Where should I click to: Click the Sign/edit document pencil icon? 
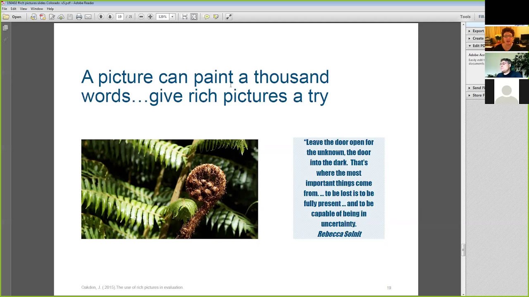pyautogui.click(x=52, y=17)
